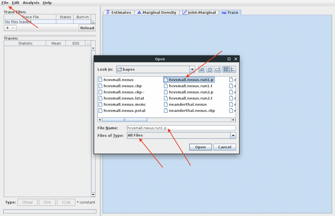Open the Help menu
335x216 pixels.
[x=47, y=3]
